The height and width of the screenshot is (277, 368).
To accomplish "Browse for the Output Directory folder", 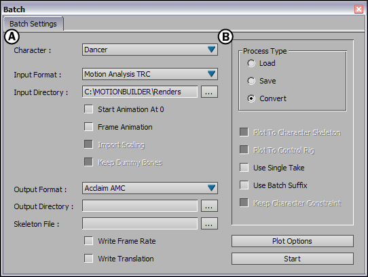I will pos(209,206).
